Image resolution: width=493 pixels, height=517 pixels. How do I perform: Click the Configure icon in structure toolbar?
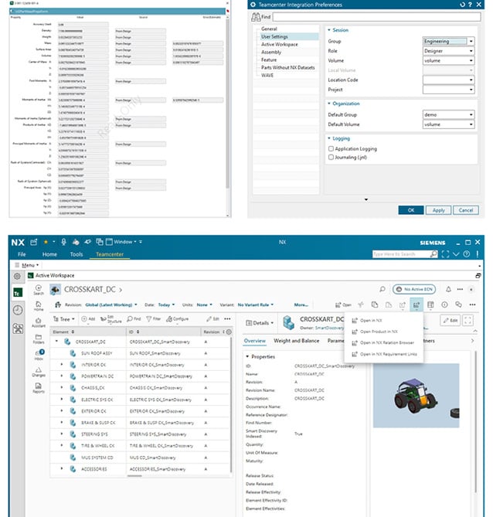click(178, 318)
